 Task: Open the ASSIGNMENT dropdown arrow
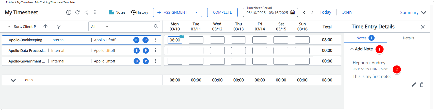point(197,12)
